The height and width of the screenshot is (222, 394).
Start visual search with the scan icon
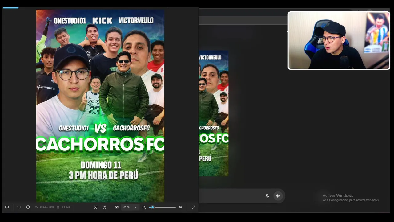click(x=95, y=207)
